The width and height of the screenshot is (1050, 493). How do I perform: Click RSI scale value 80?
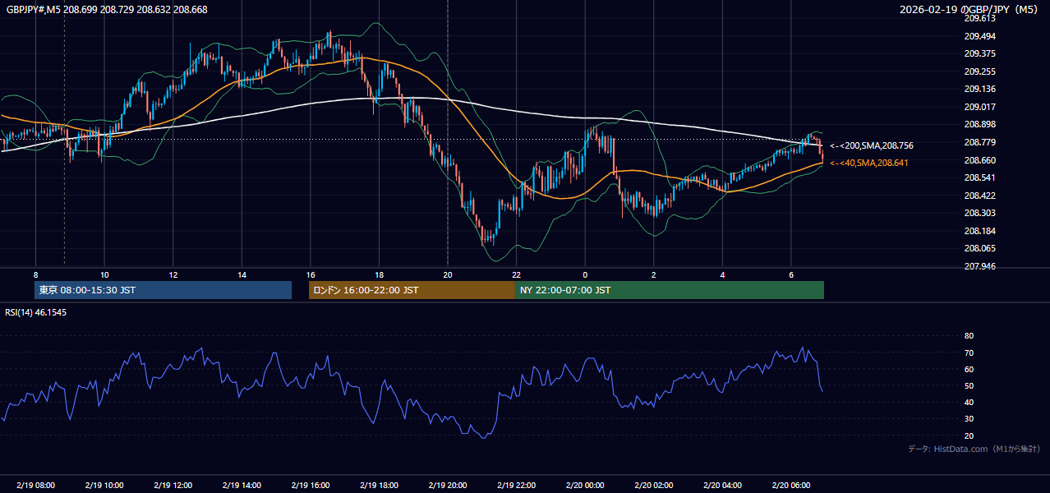(x=969, y=336)
